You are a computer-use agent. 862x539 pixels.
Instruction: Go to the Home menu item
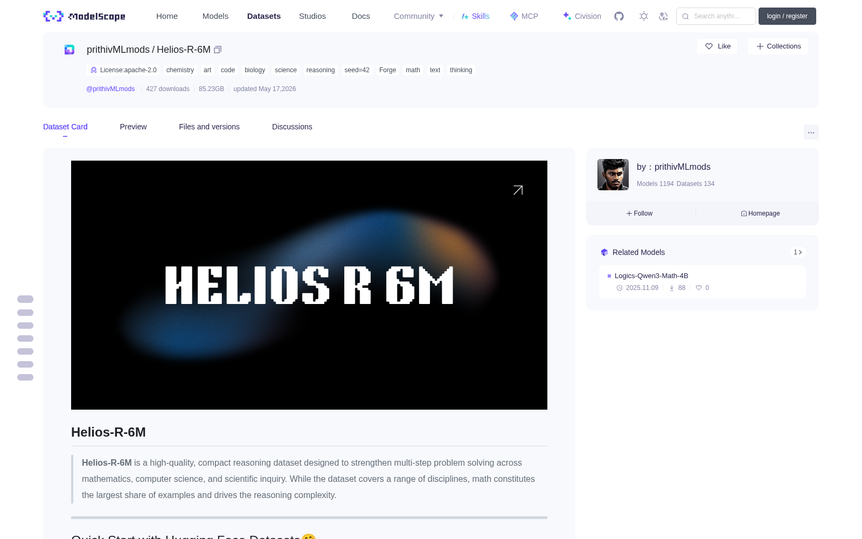pyautogui.click(x=167, y=16)
